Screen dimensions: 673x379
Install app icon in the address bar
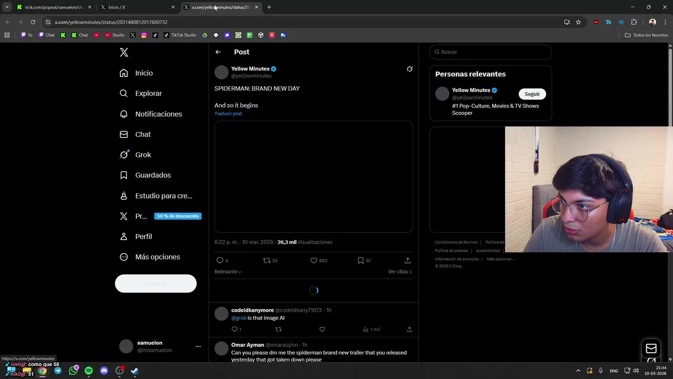(x=567, y=22)
